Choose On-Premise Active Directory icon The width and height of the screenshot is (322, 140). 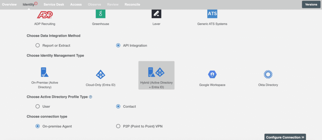click(45, 72)
